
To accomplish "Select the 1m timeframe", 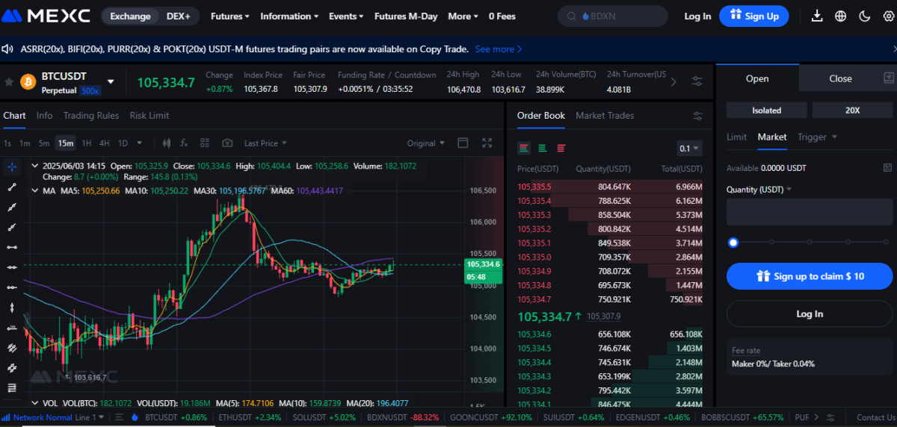I will point(25,143).
